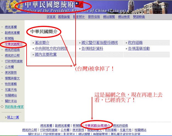The height and width of the screenshot is (136, 172).
Task: Open 新聞稿 in the left sidebar
Action: [9, 38]
